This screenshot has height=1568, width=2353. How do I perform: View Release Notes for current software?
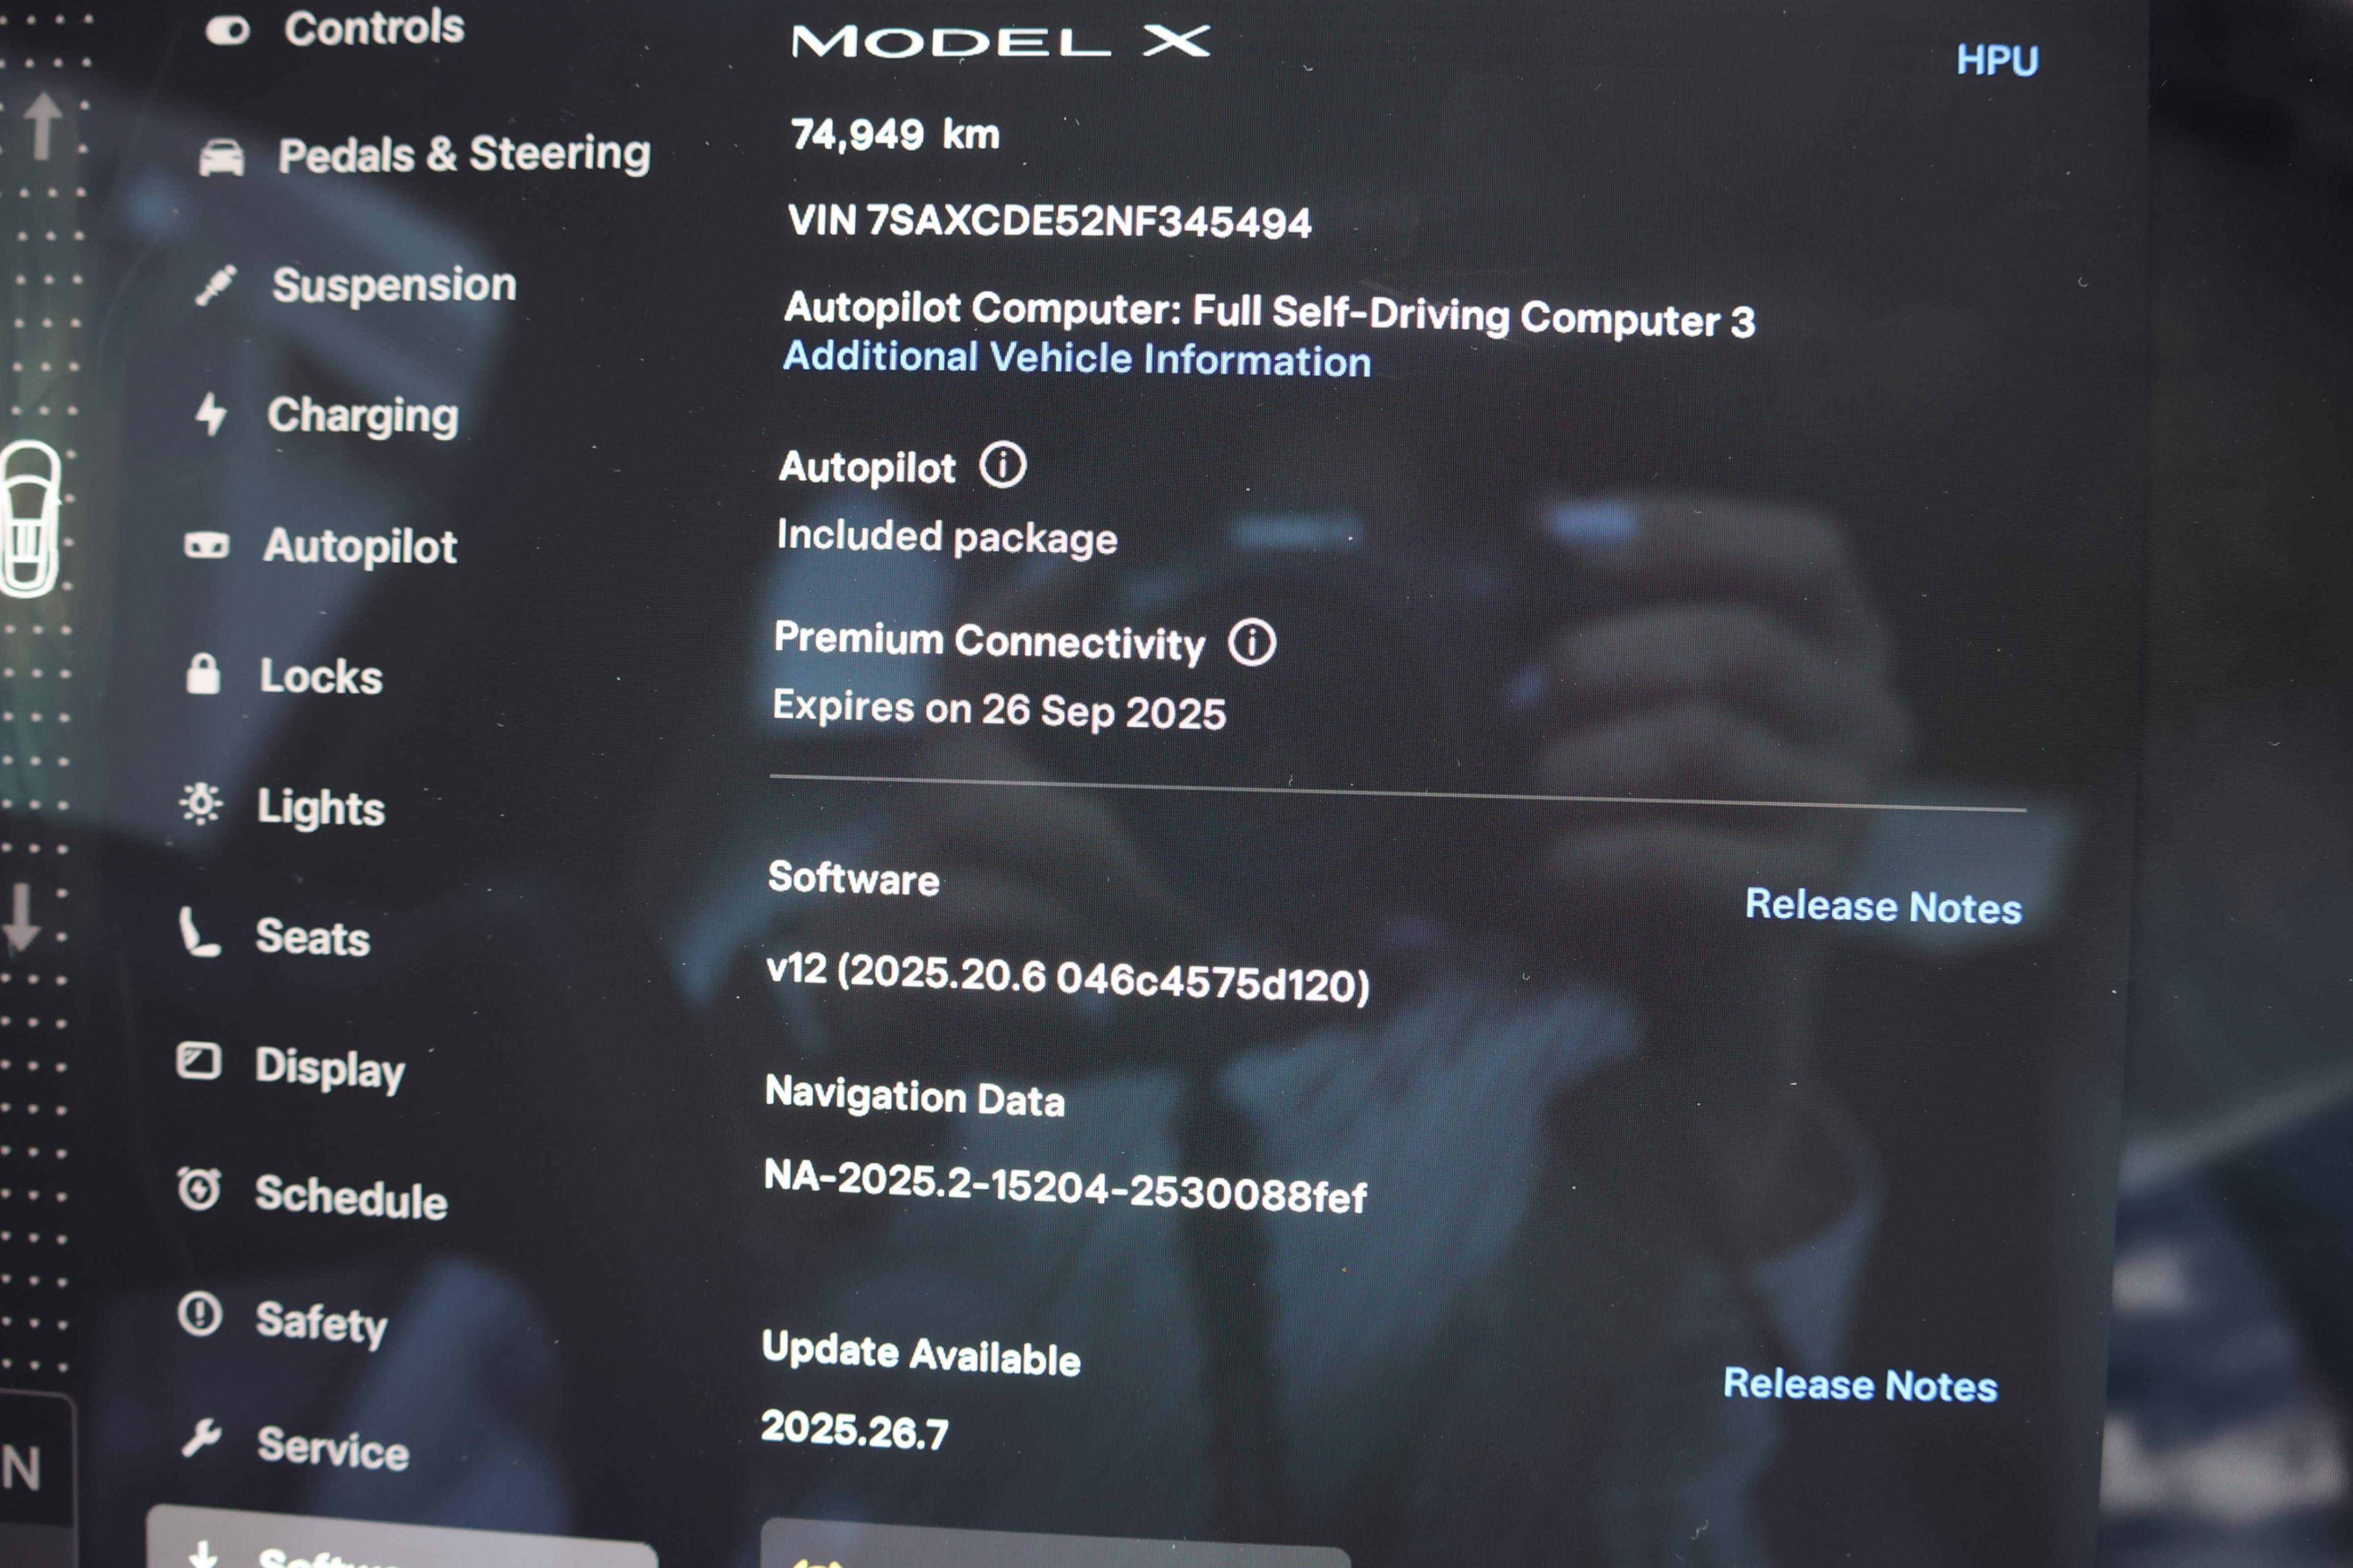tap(1883, 906)
